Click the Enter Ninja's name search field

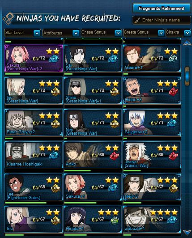(162, 20)
